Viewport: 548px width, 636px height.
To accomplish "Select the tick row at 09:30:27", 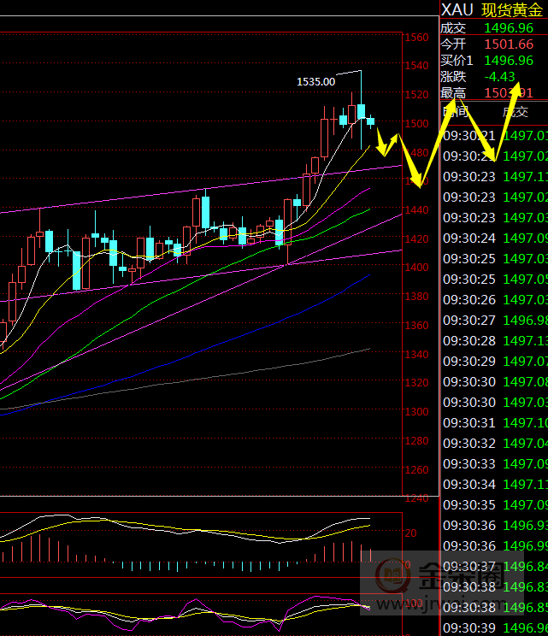I will pyautogui.click(x=494, y=321).
